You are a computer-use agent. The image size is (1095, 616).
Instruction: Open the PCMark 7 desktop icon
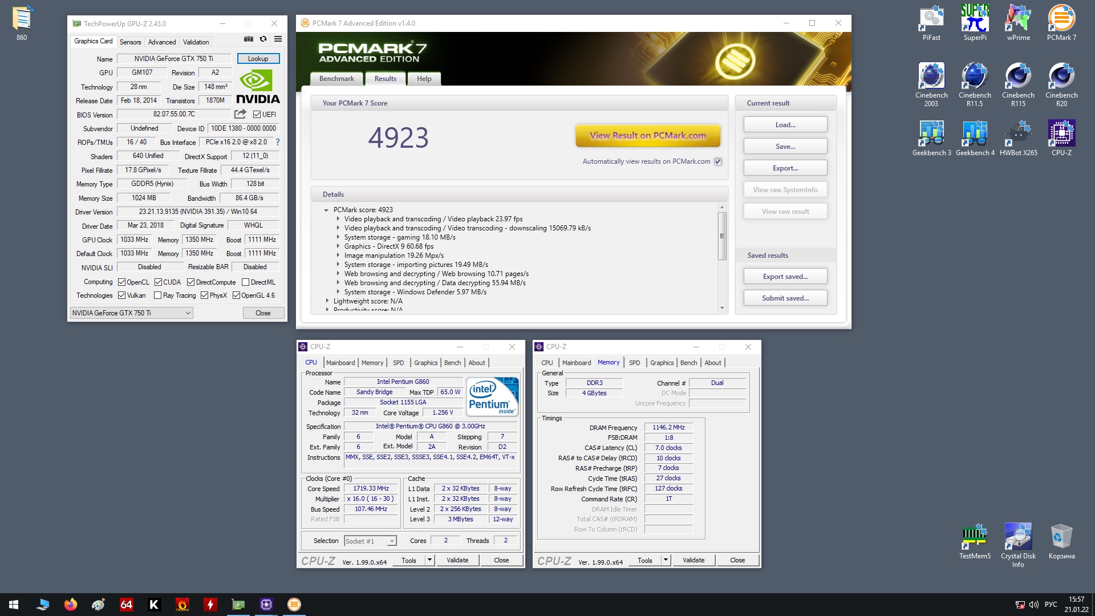pos(1061,23)
